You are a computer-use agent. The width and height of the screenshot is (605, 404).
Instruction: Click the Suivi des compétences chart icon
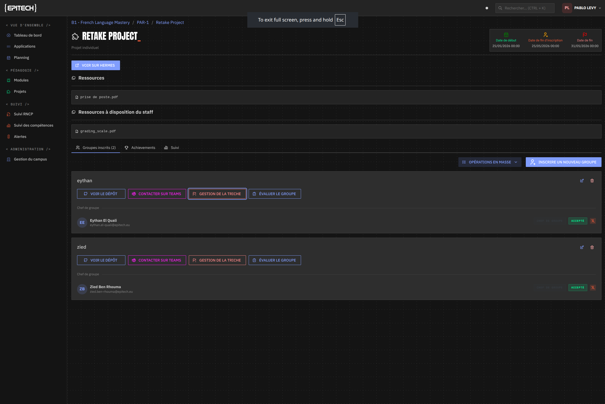(x=9, y=126)
